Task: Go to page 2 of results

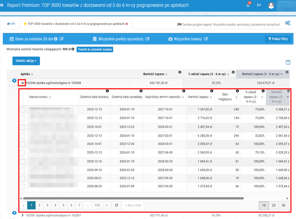Action: tap(39, 205)
